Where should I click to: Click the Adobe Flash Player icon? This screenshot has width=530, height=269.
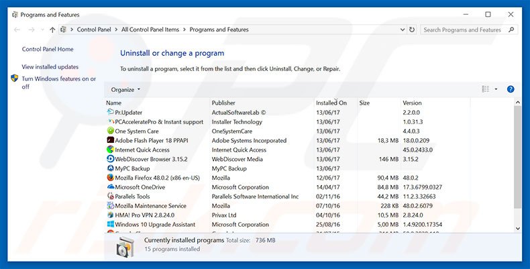110,140
